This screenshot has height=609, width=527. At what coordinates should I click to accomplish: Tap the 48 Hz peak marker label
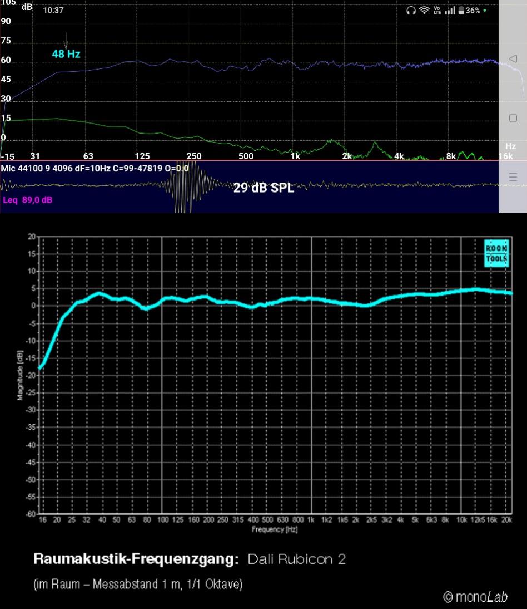point(66,55)
